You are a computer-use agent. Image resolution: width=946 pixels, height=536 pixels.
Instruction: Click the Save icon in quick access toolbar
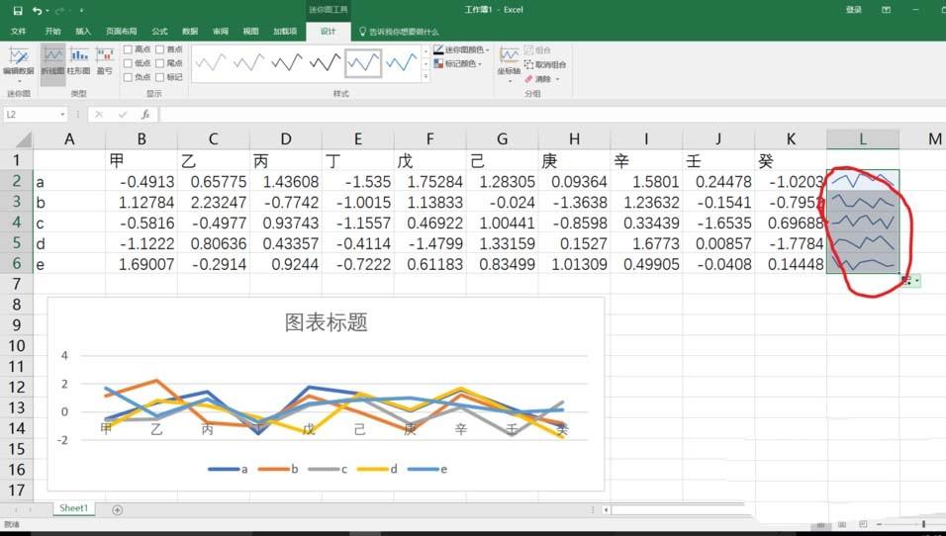pos(17,10)
